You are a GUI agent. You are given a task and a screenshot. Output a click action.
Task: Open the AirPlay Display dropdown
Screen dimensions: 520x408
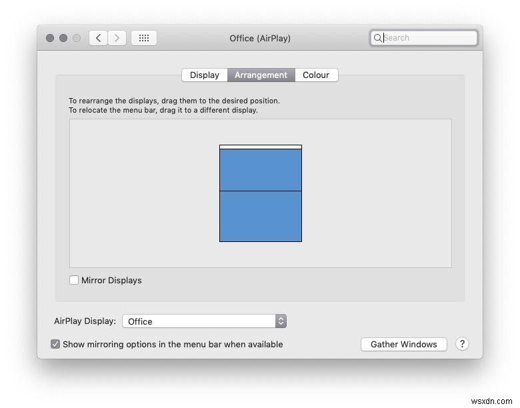pos(204,321)
